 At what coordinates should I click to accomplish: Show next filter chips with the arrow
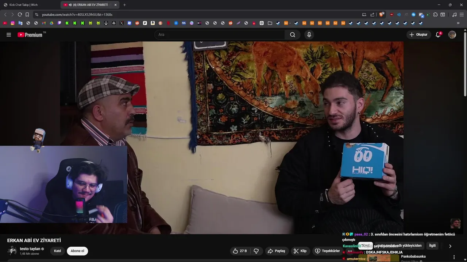point(450,246)
